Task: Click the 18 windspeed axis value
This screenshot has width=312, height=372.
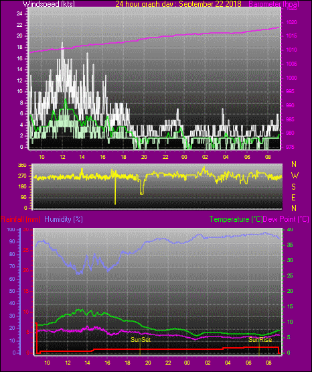Action: click(19, 47)
